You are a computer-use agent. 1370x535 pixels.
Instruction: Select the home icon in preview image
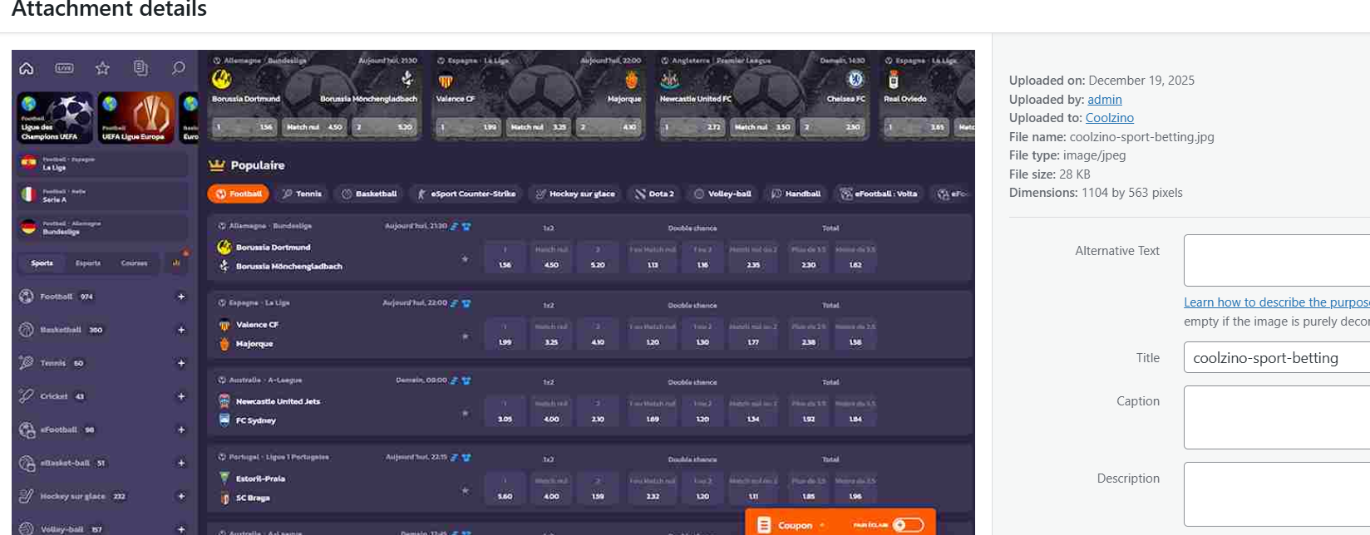pyautogui.click(x=27, y=68)
